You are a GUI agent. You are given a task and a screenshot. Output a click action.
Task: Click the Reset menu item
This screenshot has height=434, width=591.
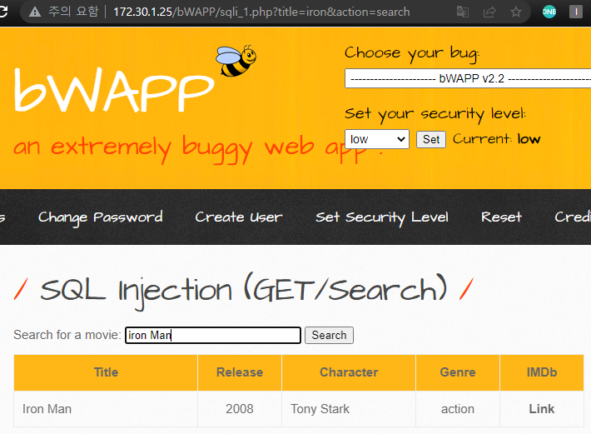tap(501, 217)
